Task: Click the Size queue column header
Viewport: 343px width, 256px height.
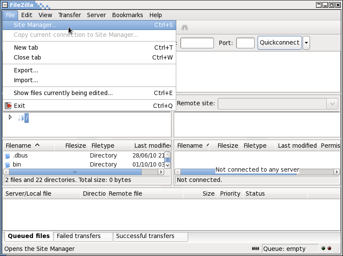Action: pos(200,193)
